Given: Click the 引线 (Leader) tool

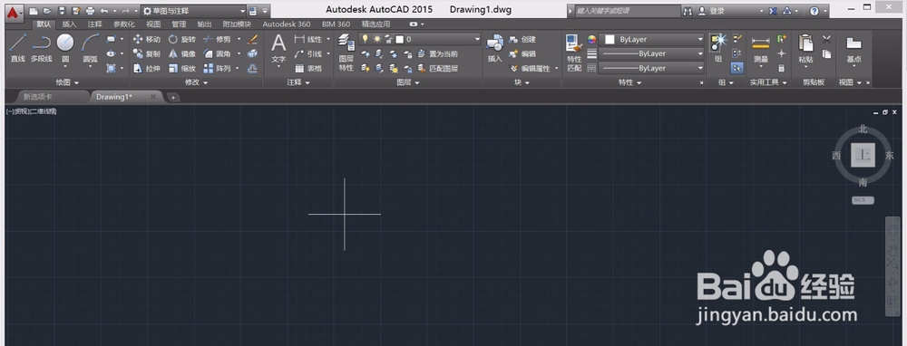Looking at the screenshot, I should pos(308,53).
